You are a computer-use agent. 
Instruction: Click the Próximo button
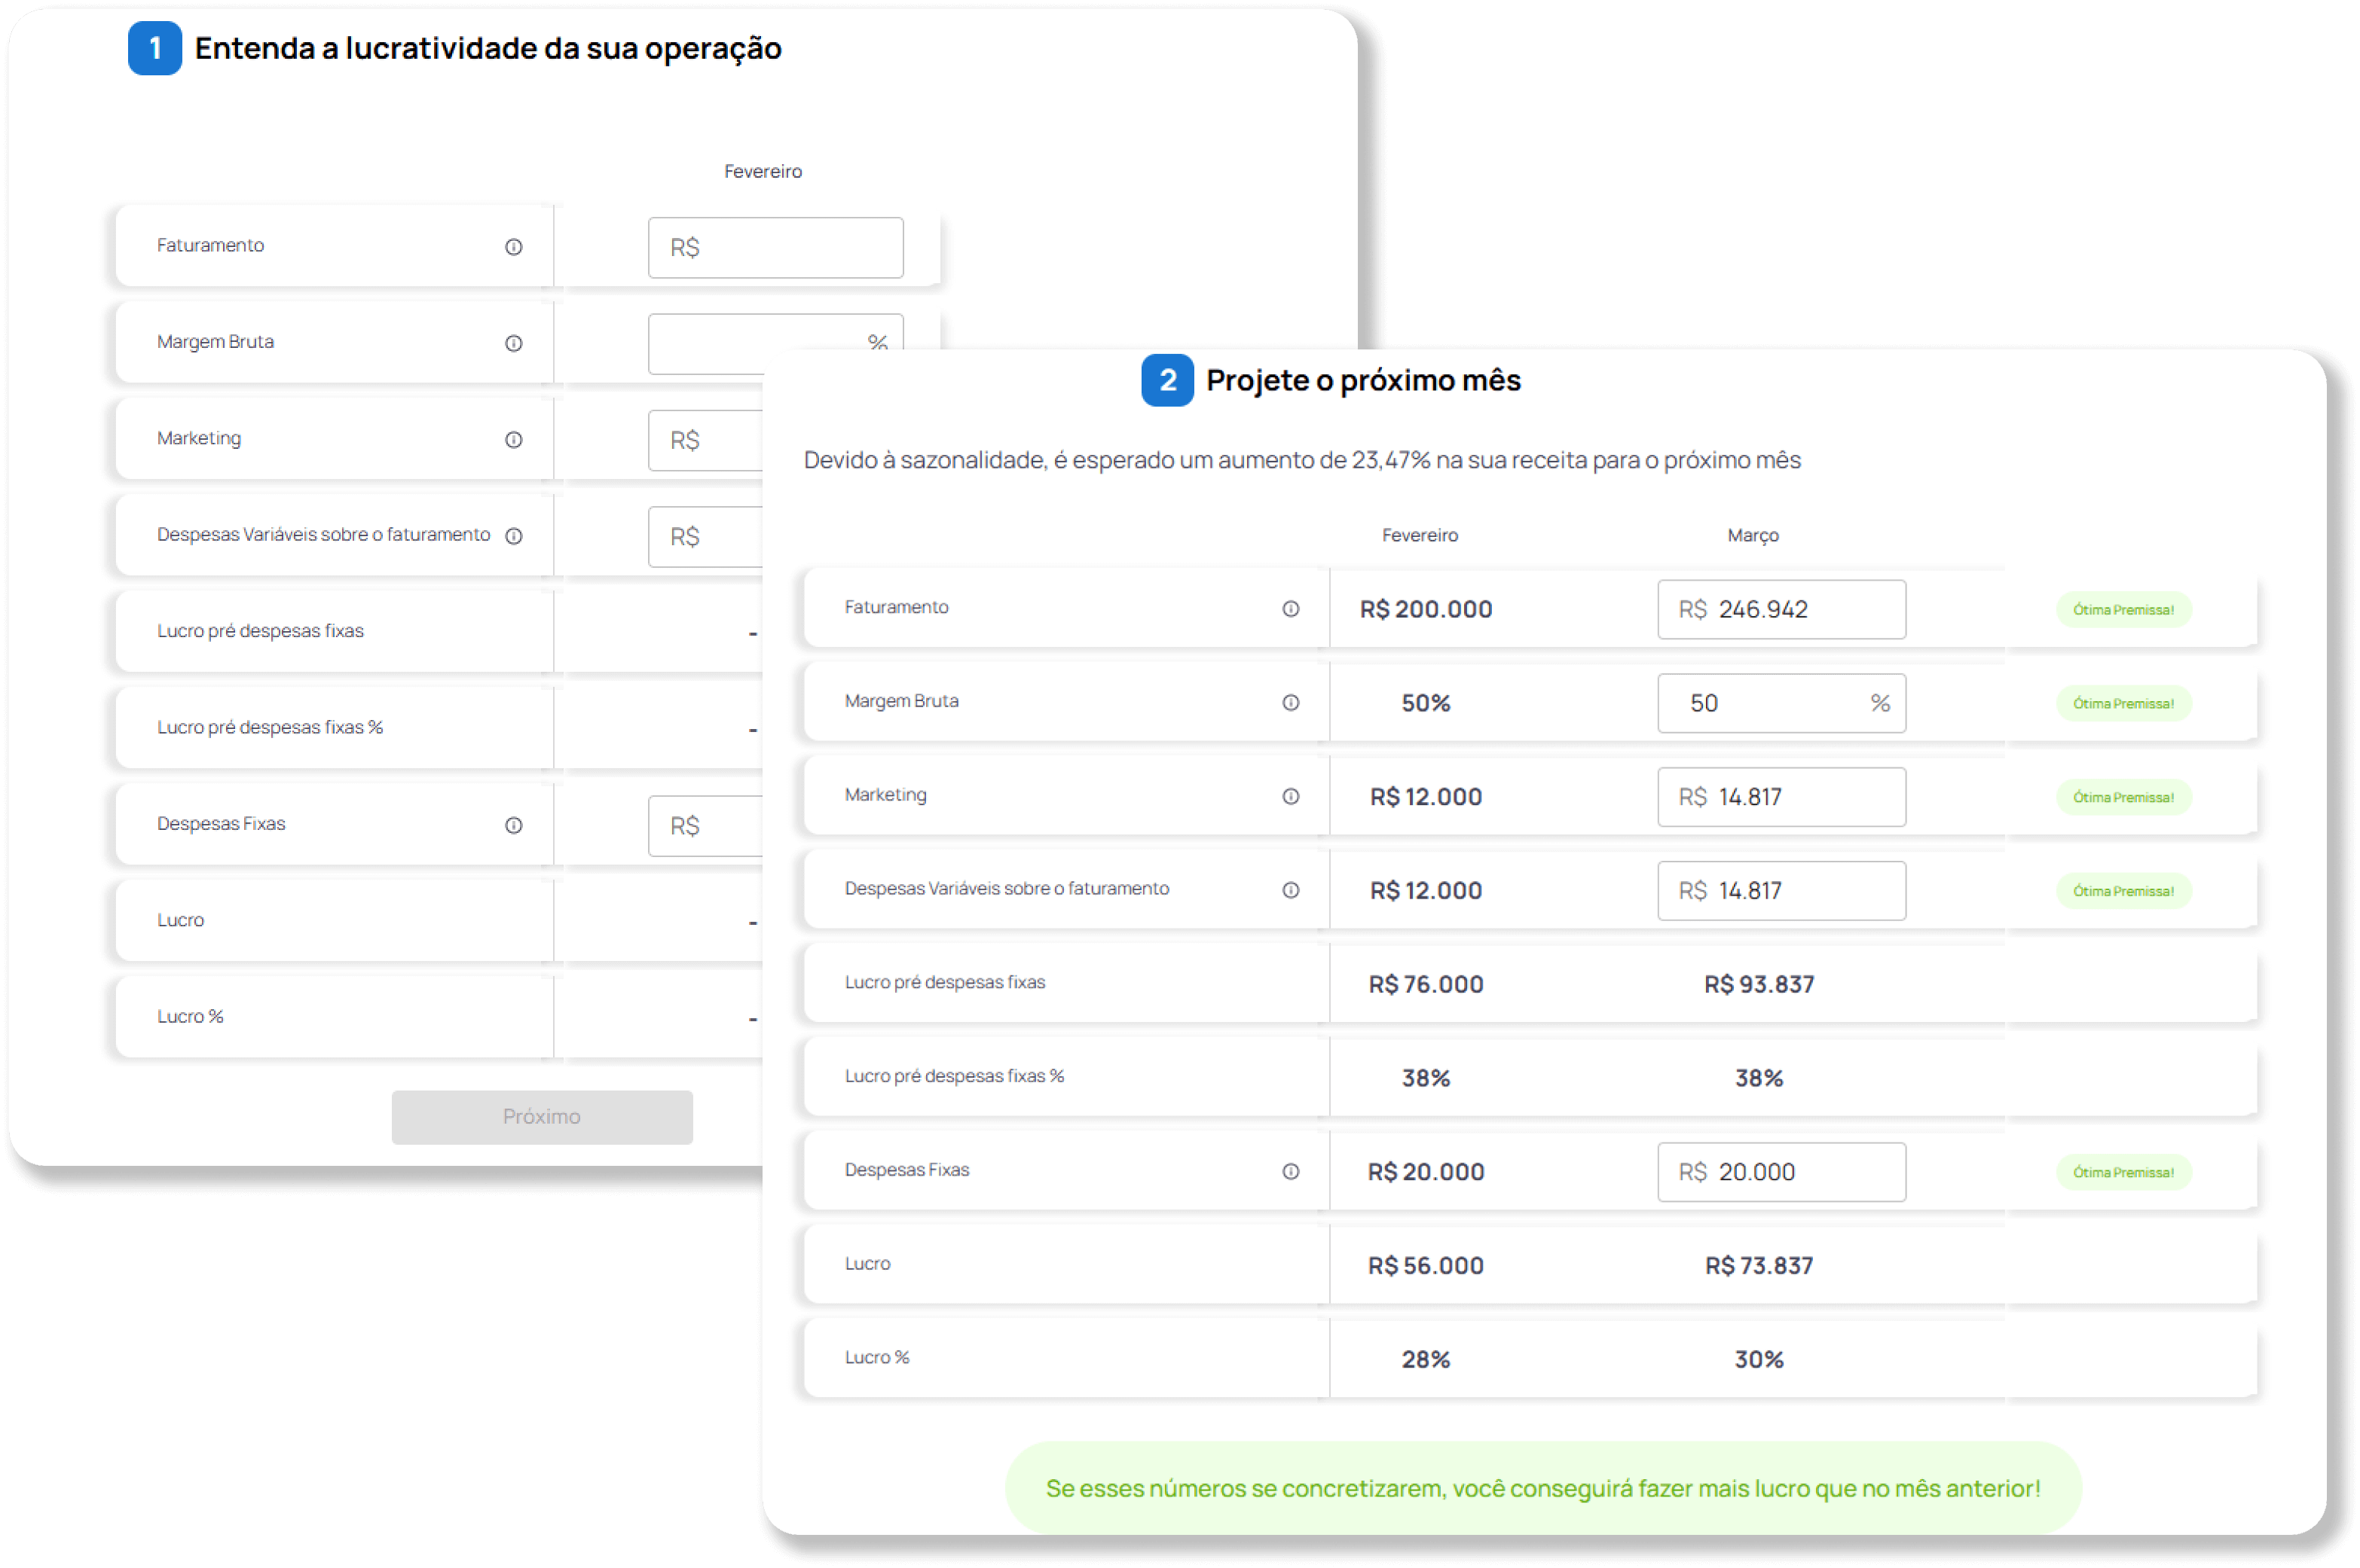click(541, 1117)
